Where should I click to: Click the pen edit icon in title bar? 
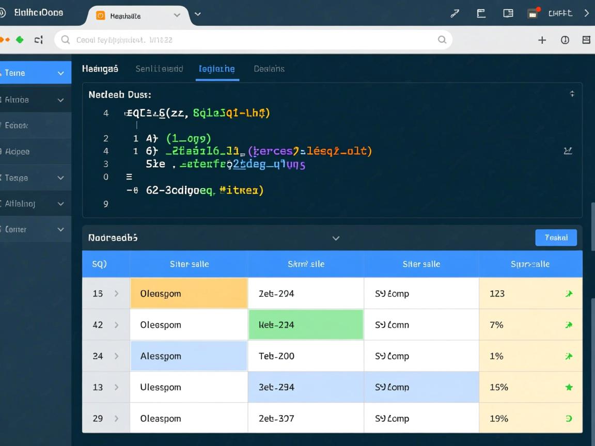tap(455, 14)
